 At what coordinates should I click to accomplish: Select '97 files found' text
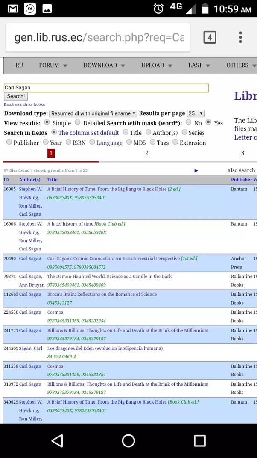pos(17,170)
